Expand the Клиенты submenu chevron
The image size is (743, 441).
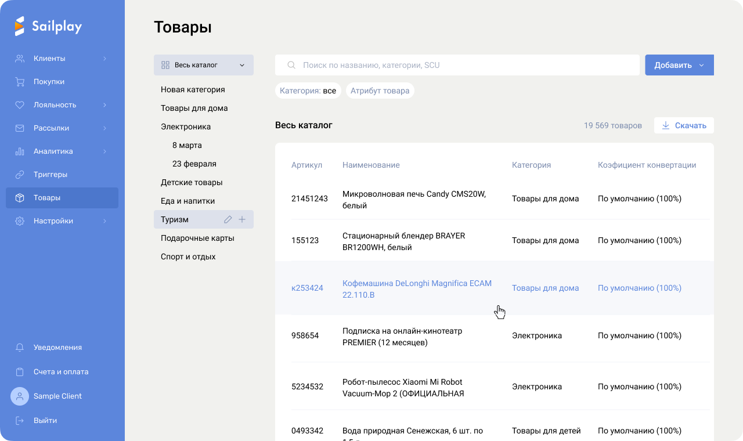(105, 59)
